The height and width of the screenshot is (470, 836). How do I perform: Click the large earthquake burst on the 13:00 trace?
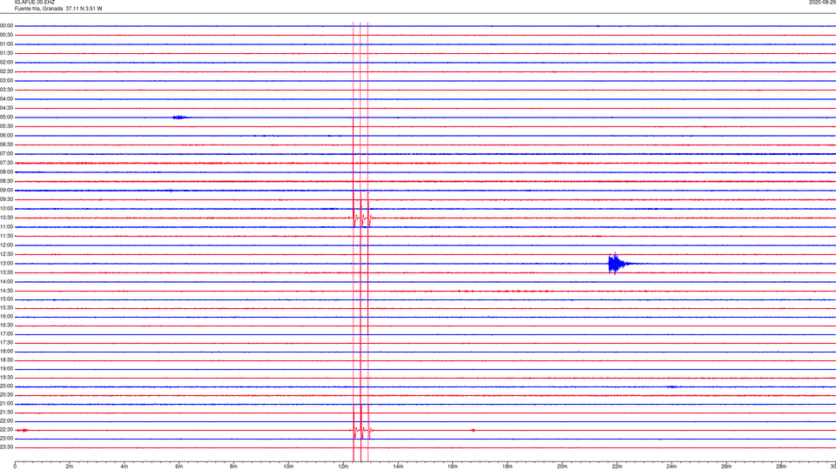(617, 263)
